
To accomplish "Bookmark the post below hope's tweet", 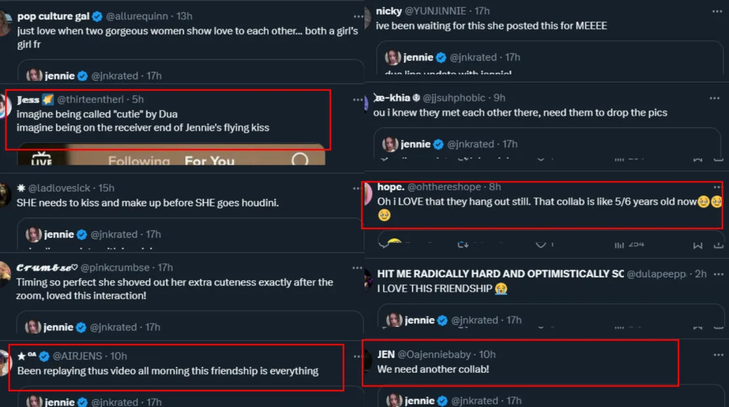I will pos(697,245).
